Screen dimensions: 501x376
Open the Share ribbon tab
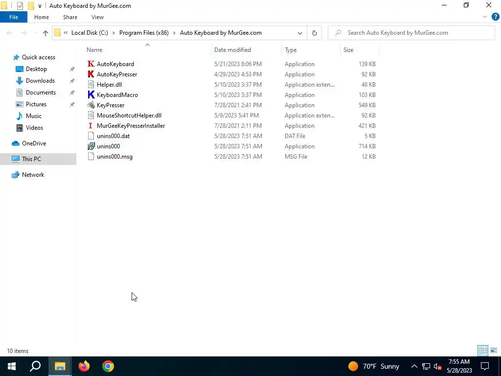[70, 17]
